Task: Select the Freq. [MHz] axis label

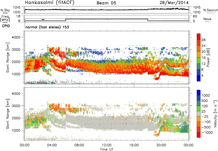Action: (x=5, y=19)
